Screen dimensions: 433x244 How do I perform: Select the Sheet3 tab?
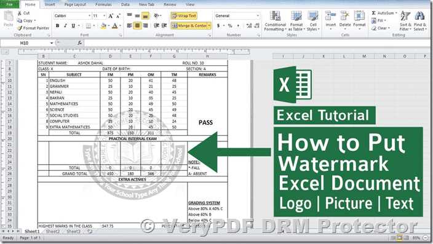[x=73, y=231]
